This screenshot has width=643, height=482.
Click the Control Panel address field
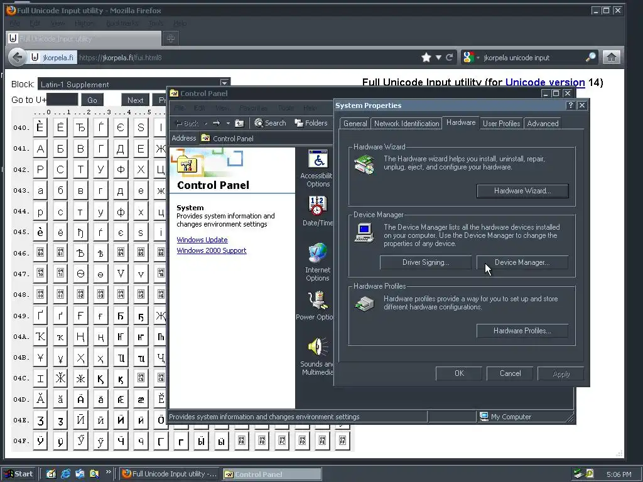click(266, 139)
